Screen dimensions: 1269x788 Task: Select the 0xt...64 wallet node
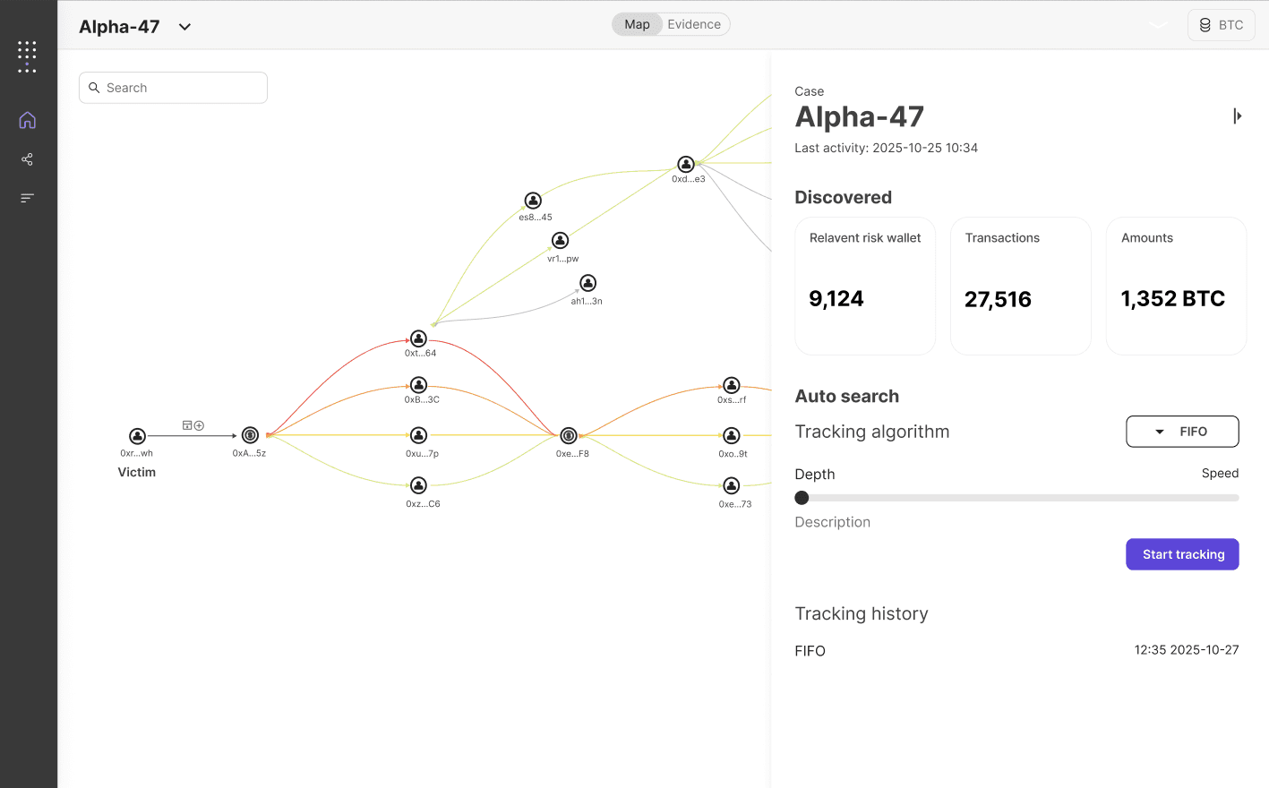(x=418, y=338)
